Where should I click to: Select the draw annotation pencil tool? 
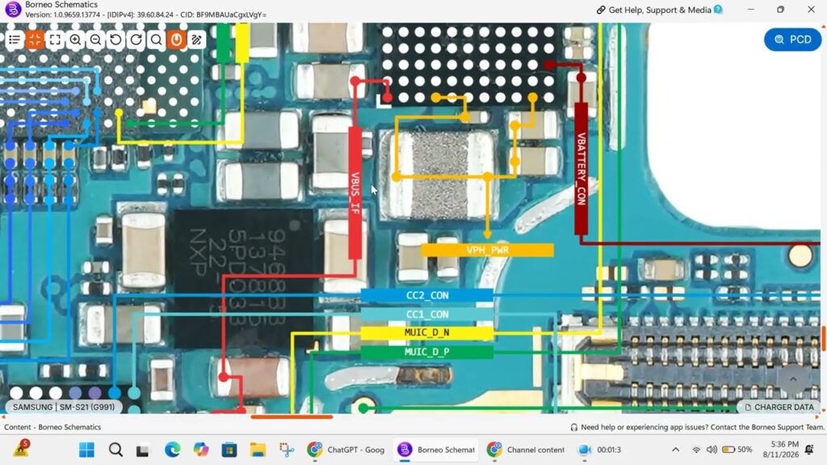197,40
